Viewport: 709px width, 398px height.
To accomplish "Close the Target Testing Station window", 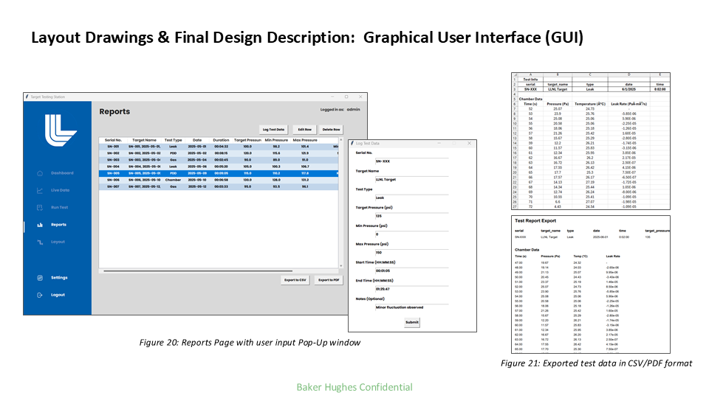I will 360,97.
